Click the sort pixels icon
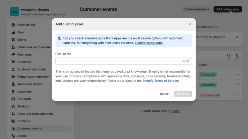Screen dimensions: 248x139 [x=237, y=56]
